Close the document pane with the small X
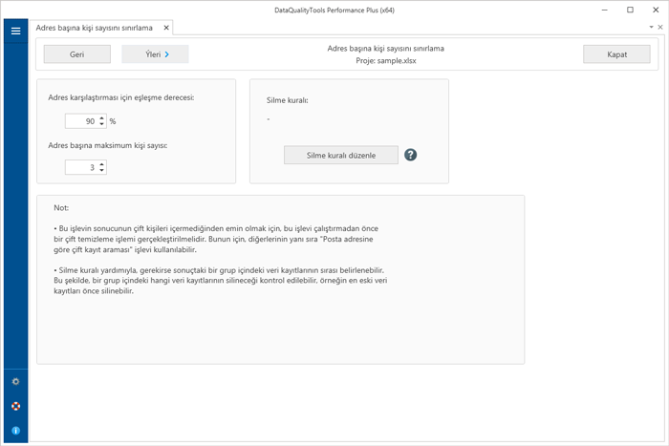669x446 pixels. 660,27
